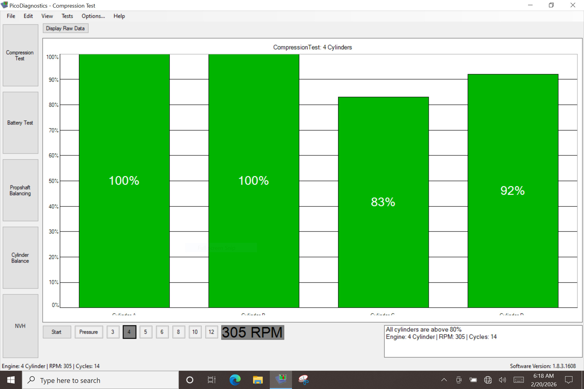Select 10 cylinders
584x389 pixels.
coord(195,332)
